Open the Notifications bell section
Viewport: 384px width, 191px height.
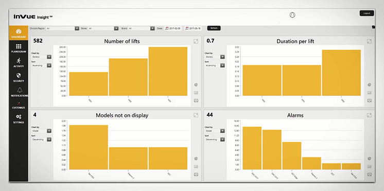[x=20, y=92]
